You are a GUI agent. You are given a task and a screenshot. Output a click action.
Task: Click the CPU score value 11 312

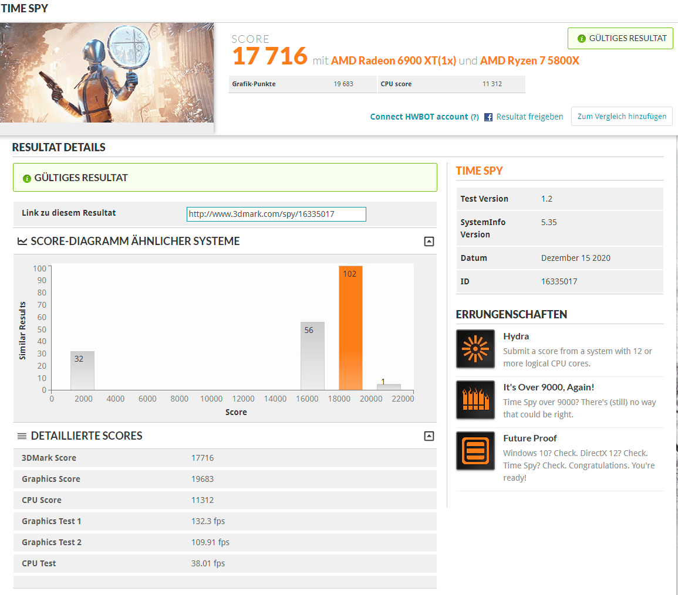(492, 84)
